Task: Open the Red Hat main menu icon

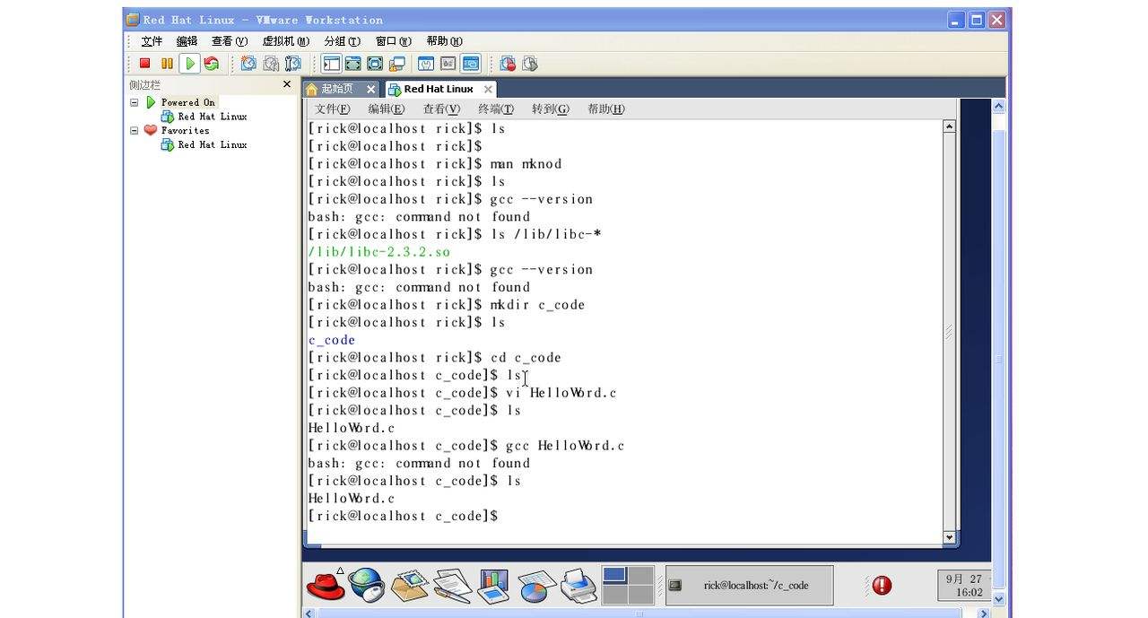Action: (x=325, y=586)
